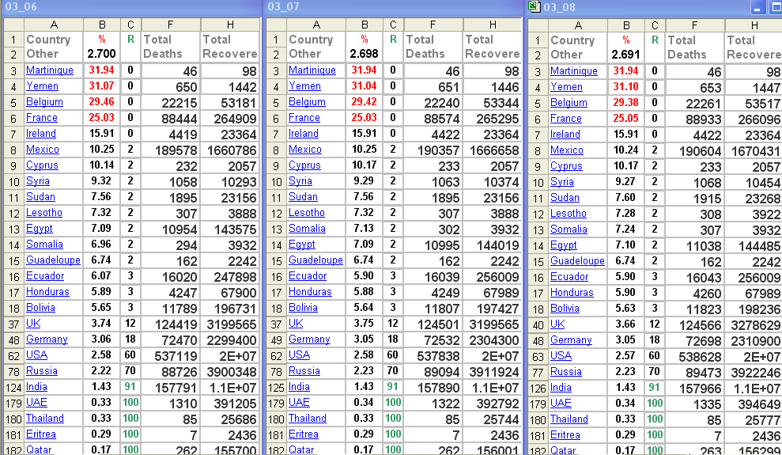Image resolution: width=782 pixels, height=455 pixels.
Task: Select the 29.42 cell in window 03_07
Action: [x=364, y=102]
